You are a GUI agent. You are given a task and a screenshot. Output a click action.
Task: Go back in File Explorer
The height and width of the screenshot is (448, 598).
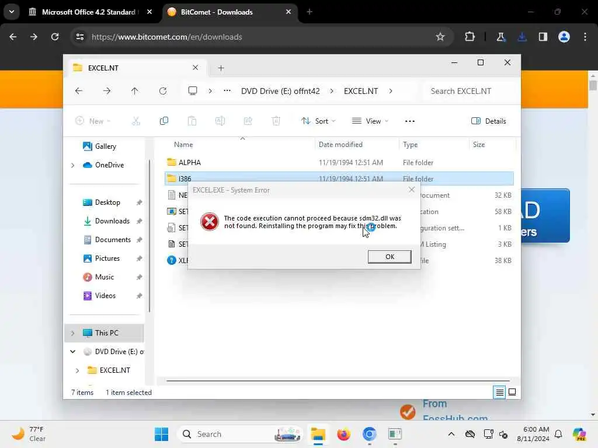(79, 91)
